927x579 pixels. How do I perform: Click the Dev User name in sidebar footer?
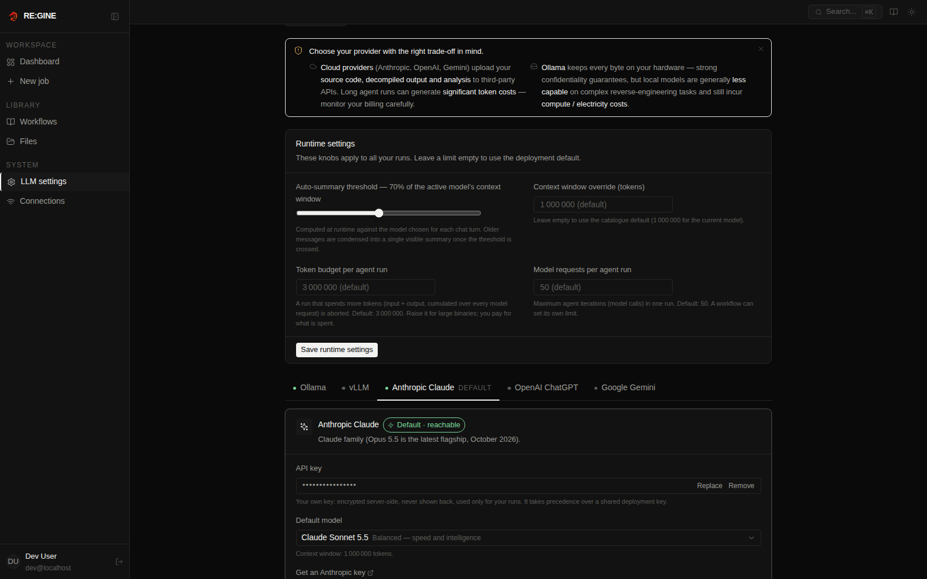[x=41, y=556]
